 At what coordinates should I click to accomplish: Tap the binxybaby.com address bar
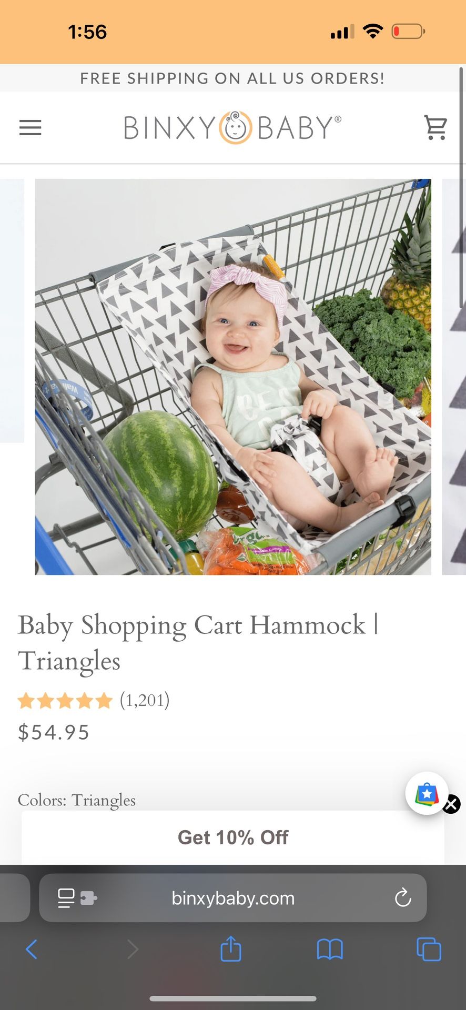[x=233, y=898]
